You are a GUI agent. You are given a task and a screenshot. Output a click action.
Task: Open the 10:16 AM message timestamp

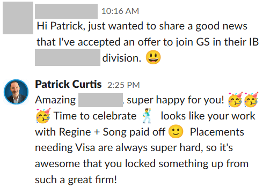click(x=120, y=11)
